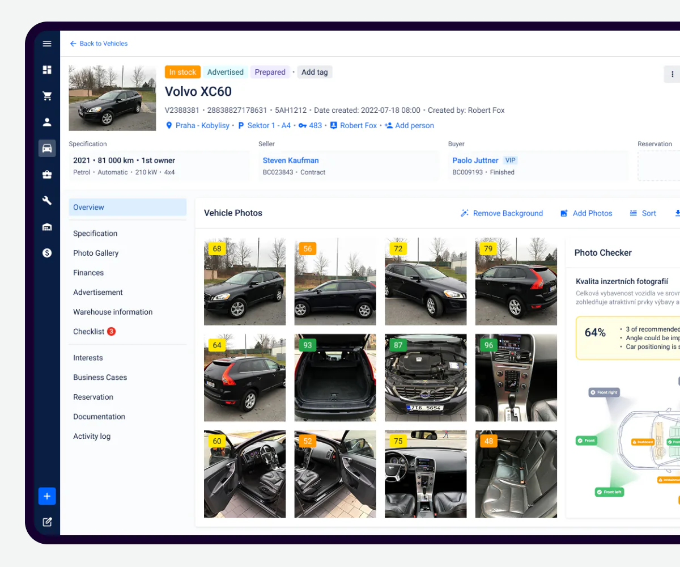680x567 pixels.
Task: Open the photo scored 52
Action: tap(335, 474)
